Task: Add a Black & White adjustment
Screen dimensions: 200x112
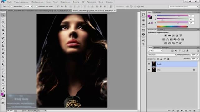Action: pyautogui.click(x=171, y=40)
